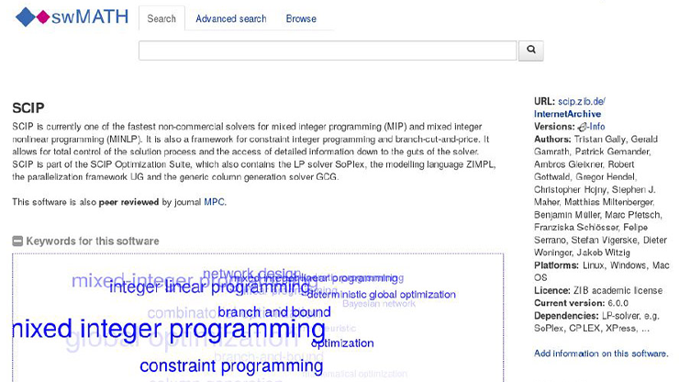Follow the MPC journal link
Viewport: 679px width, 382px height.
pos(214,202)
